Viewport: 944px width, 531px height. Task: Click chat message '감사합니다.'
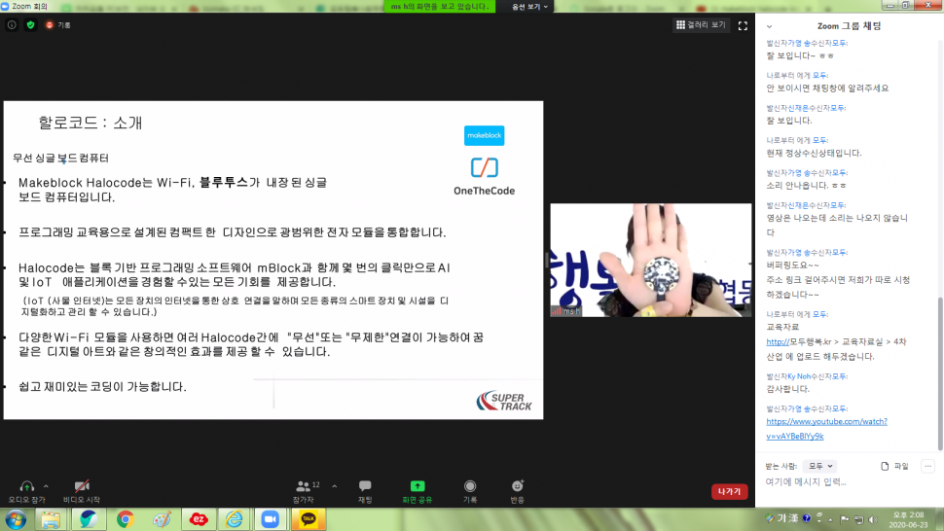point(787,389)
